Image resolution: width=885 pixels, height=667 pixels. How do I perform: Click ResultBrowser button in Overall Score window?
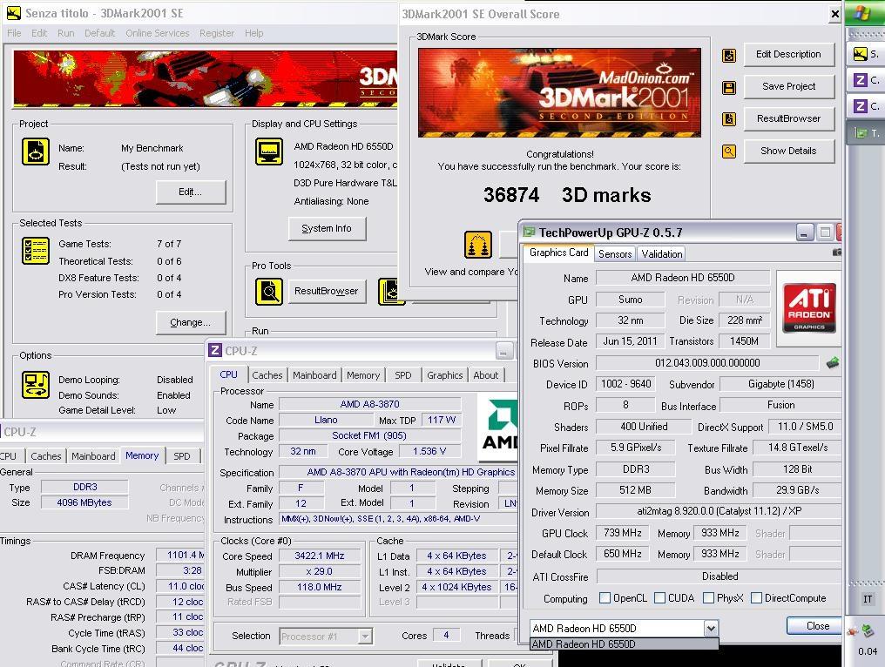pos(788,118)
